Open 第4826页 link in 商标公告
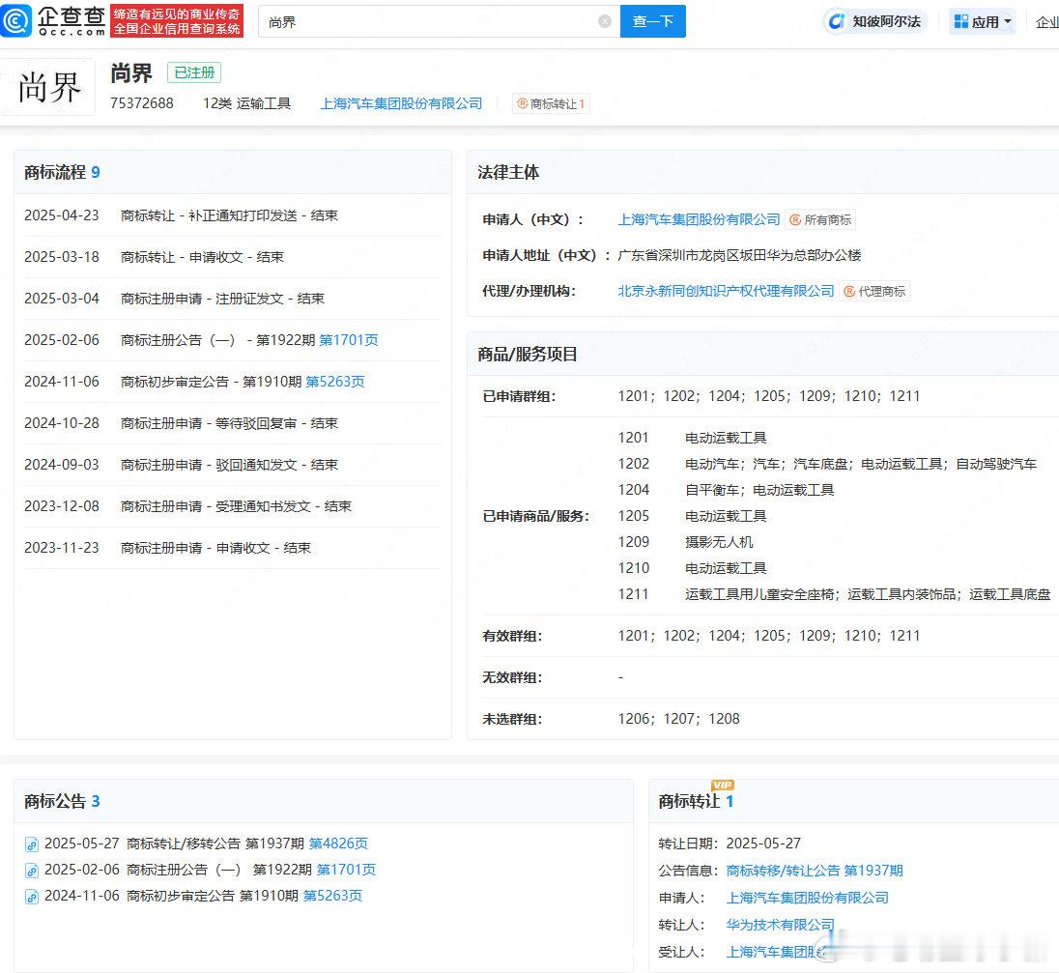Viewport: 1059px width, 973px height. point(338,844)
